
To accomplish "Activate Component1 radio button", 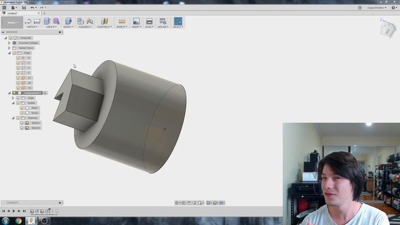I will pos(45,93).
